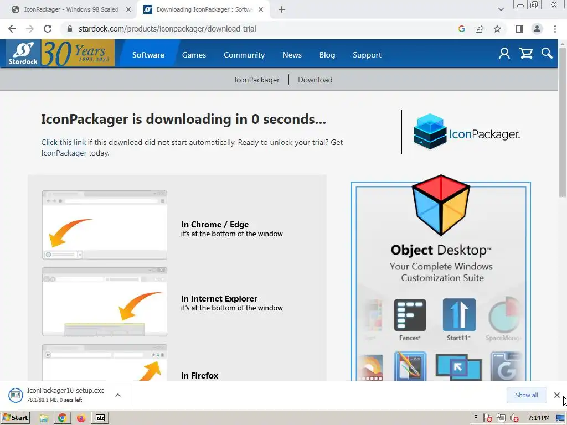The height and width of the screenshot is (425, 567).
Task: Click the IconPackager cube logo
Action: click(x=430, y=132)
